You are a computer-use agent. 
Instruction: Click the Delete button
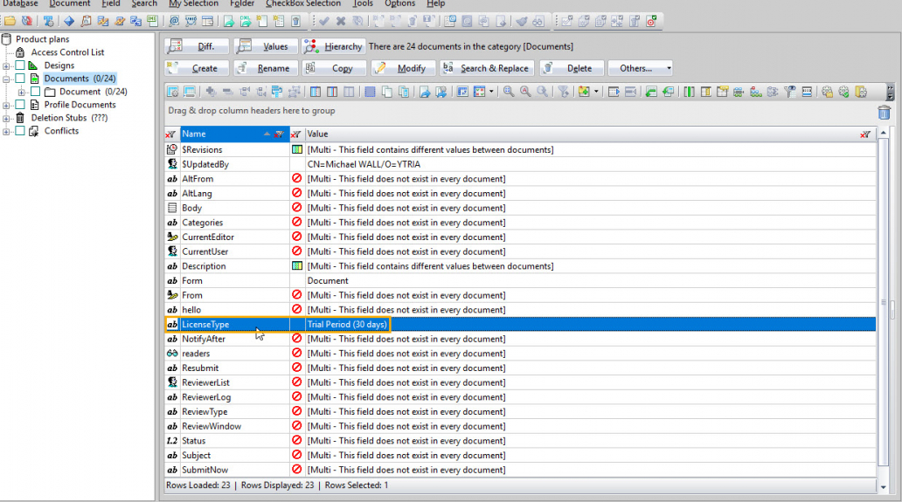click(x=572, y=68)
